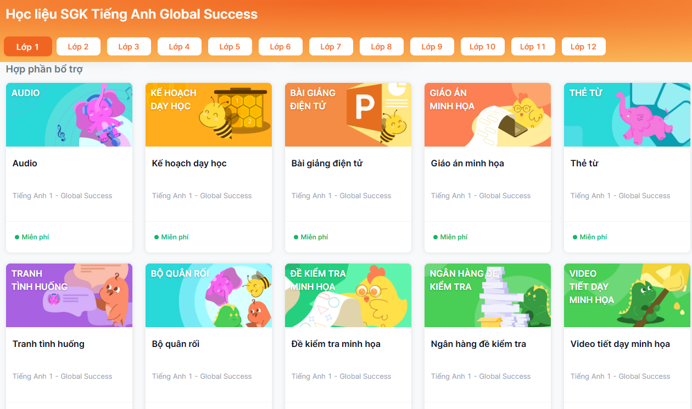Click the Đề kiểm tra minh họa title

[336, 344]
